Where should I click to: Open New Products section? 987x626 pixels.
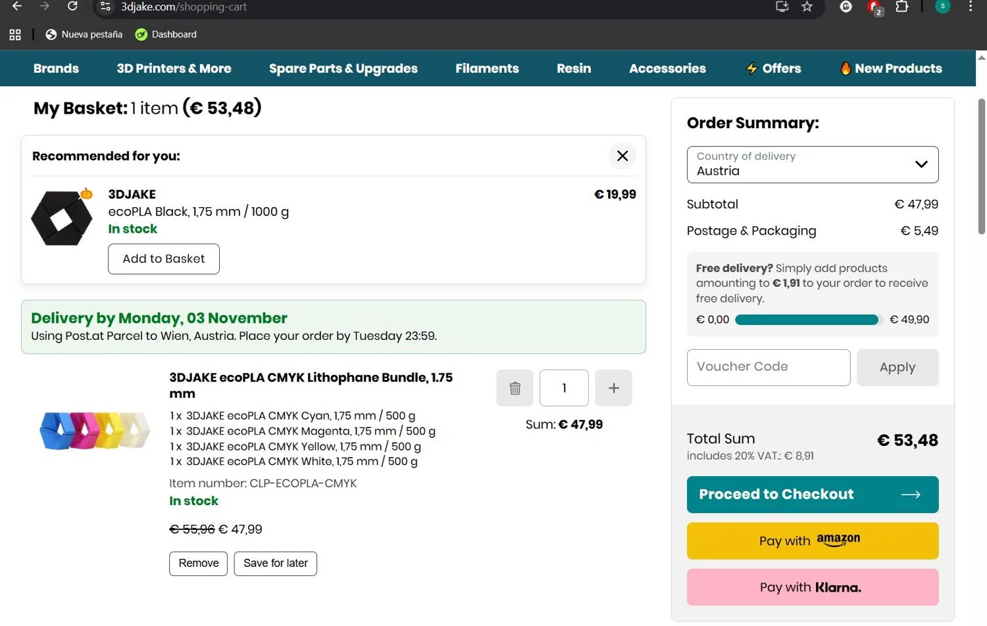(x=891, y=68)
